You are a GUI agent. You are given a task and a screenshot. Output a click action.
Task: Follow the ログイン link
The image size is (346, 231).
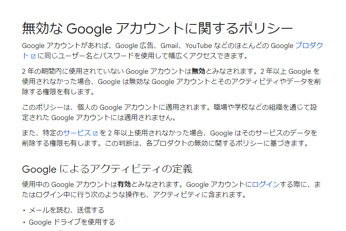click(265, 185)
